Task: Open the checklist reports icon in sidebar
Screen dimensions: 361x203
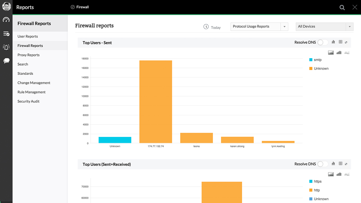Action: [x=6, y=34]
